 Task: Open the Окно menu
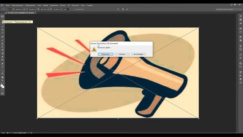(x=83, y=5)
